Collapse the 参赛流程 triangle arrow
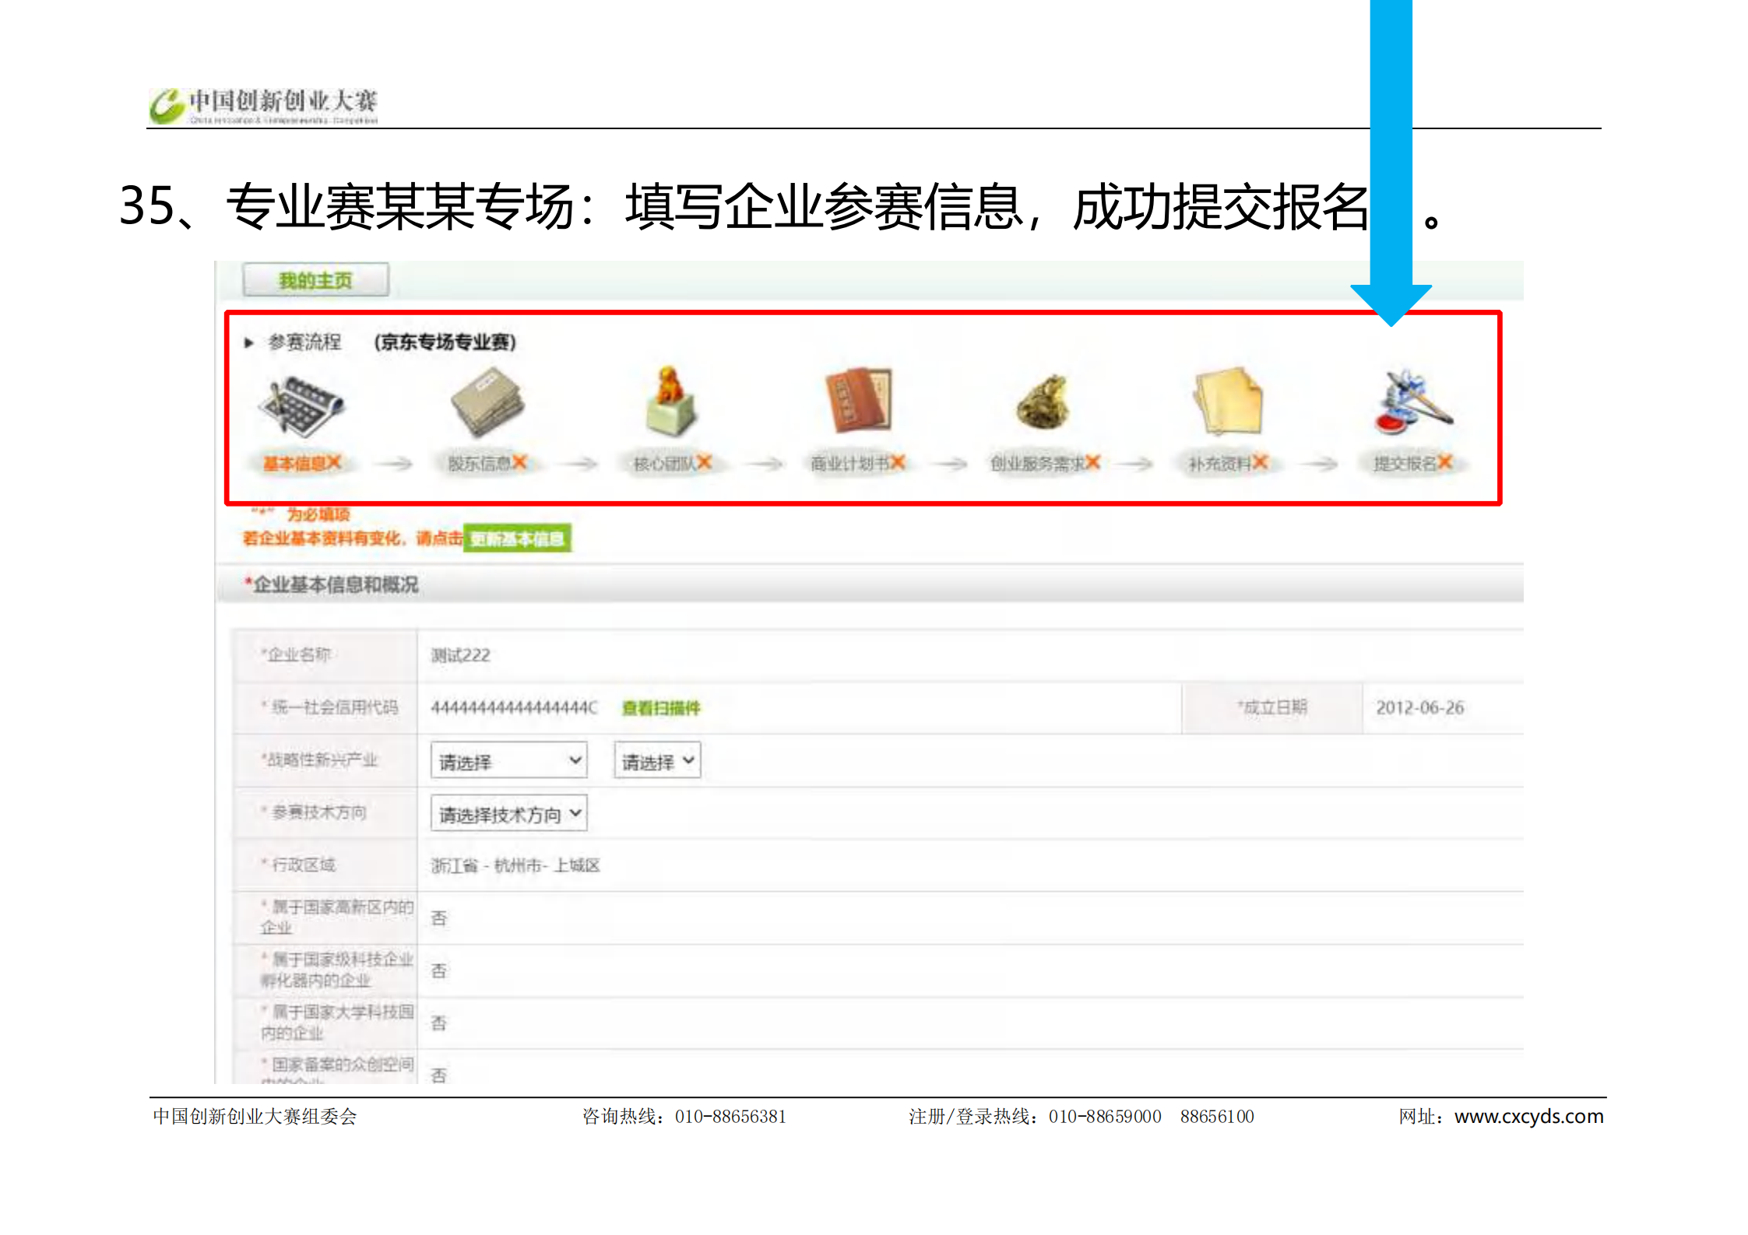Screen dimensions: 1748x1235 (x=249, y=342)
